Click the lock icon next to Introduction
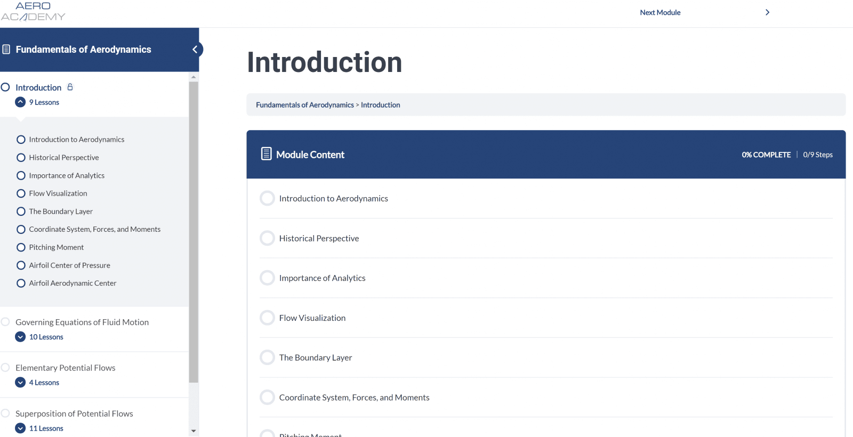 coord(70,87)
